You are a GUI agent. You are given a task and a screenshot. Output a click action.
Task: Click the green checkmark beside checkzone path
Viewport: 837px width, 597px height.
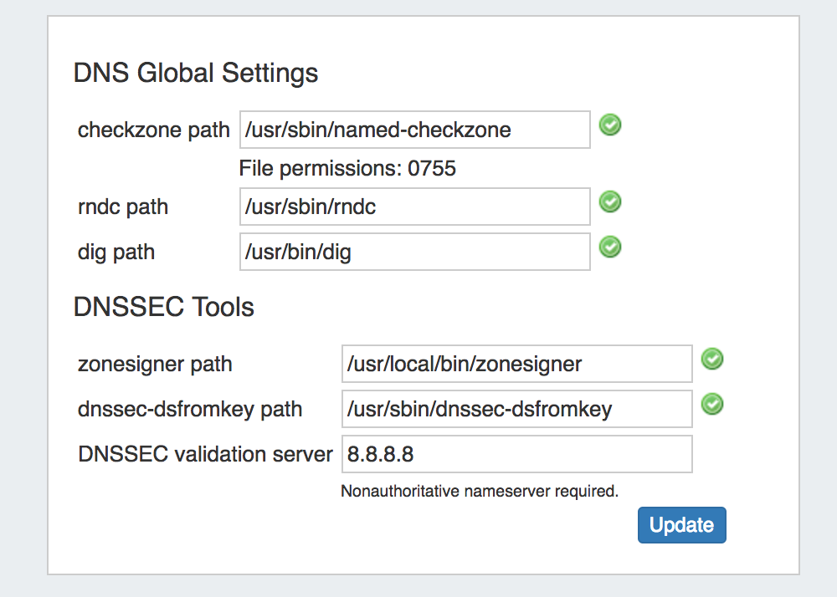tap(610, 126)
